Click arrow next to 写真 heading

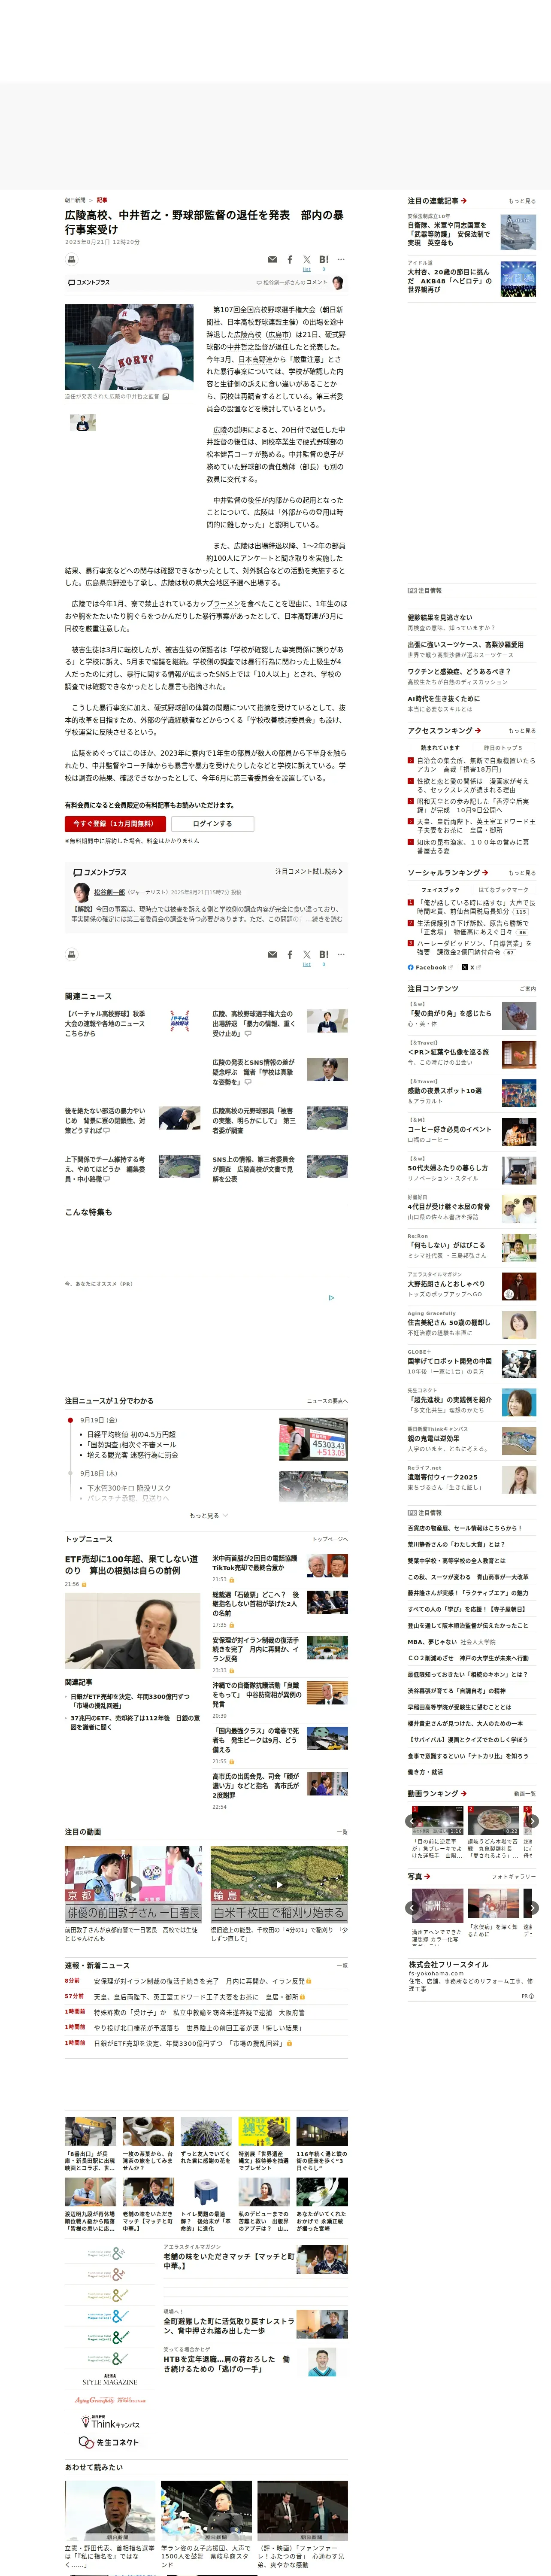pyautogui.click(x=427, y=1877)
